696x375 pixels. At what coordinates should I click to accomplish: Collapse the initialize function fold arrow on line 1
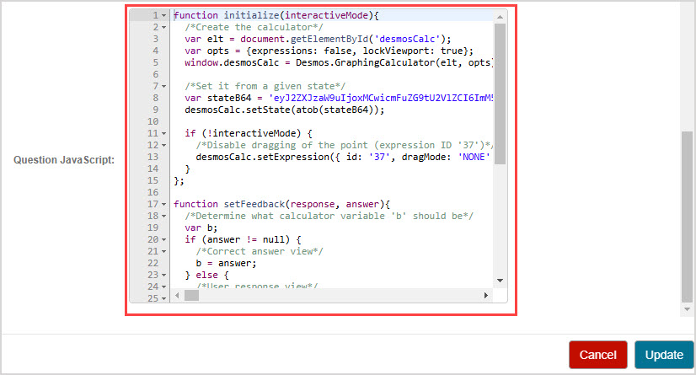[163, 15]
